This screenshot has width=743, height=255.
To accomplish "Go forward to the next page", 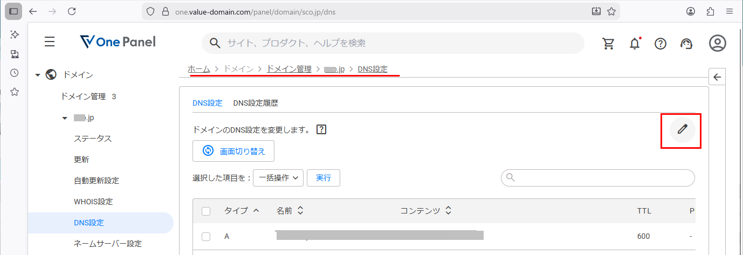I will coord(52,11).
